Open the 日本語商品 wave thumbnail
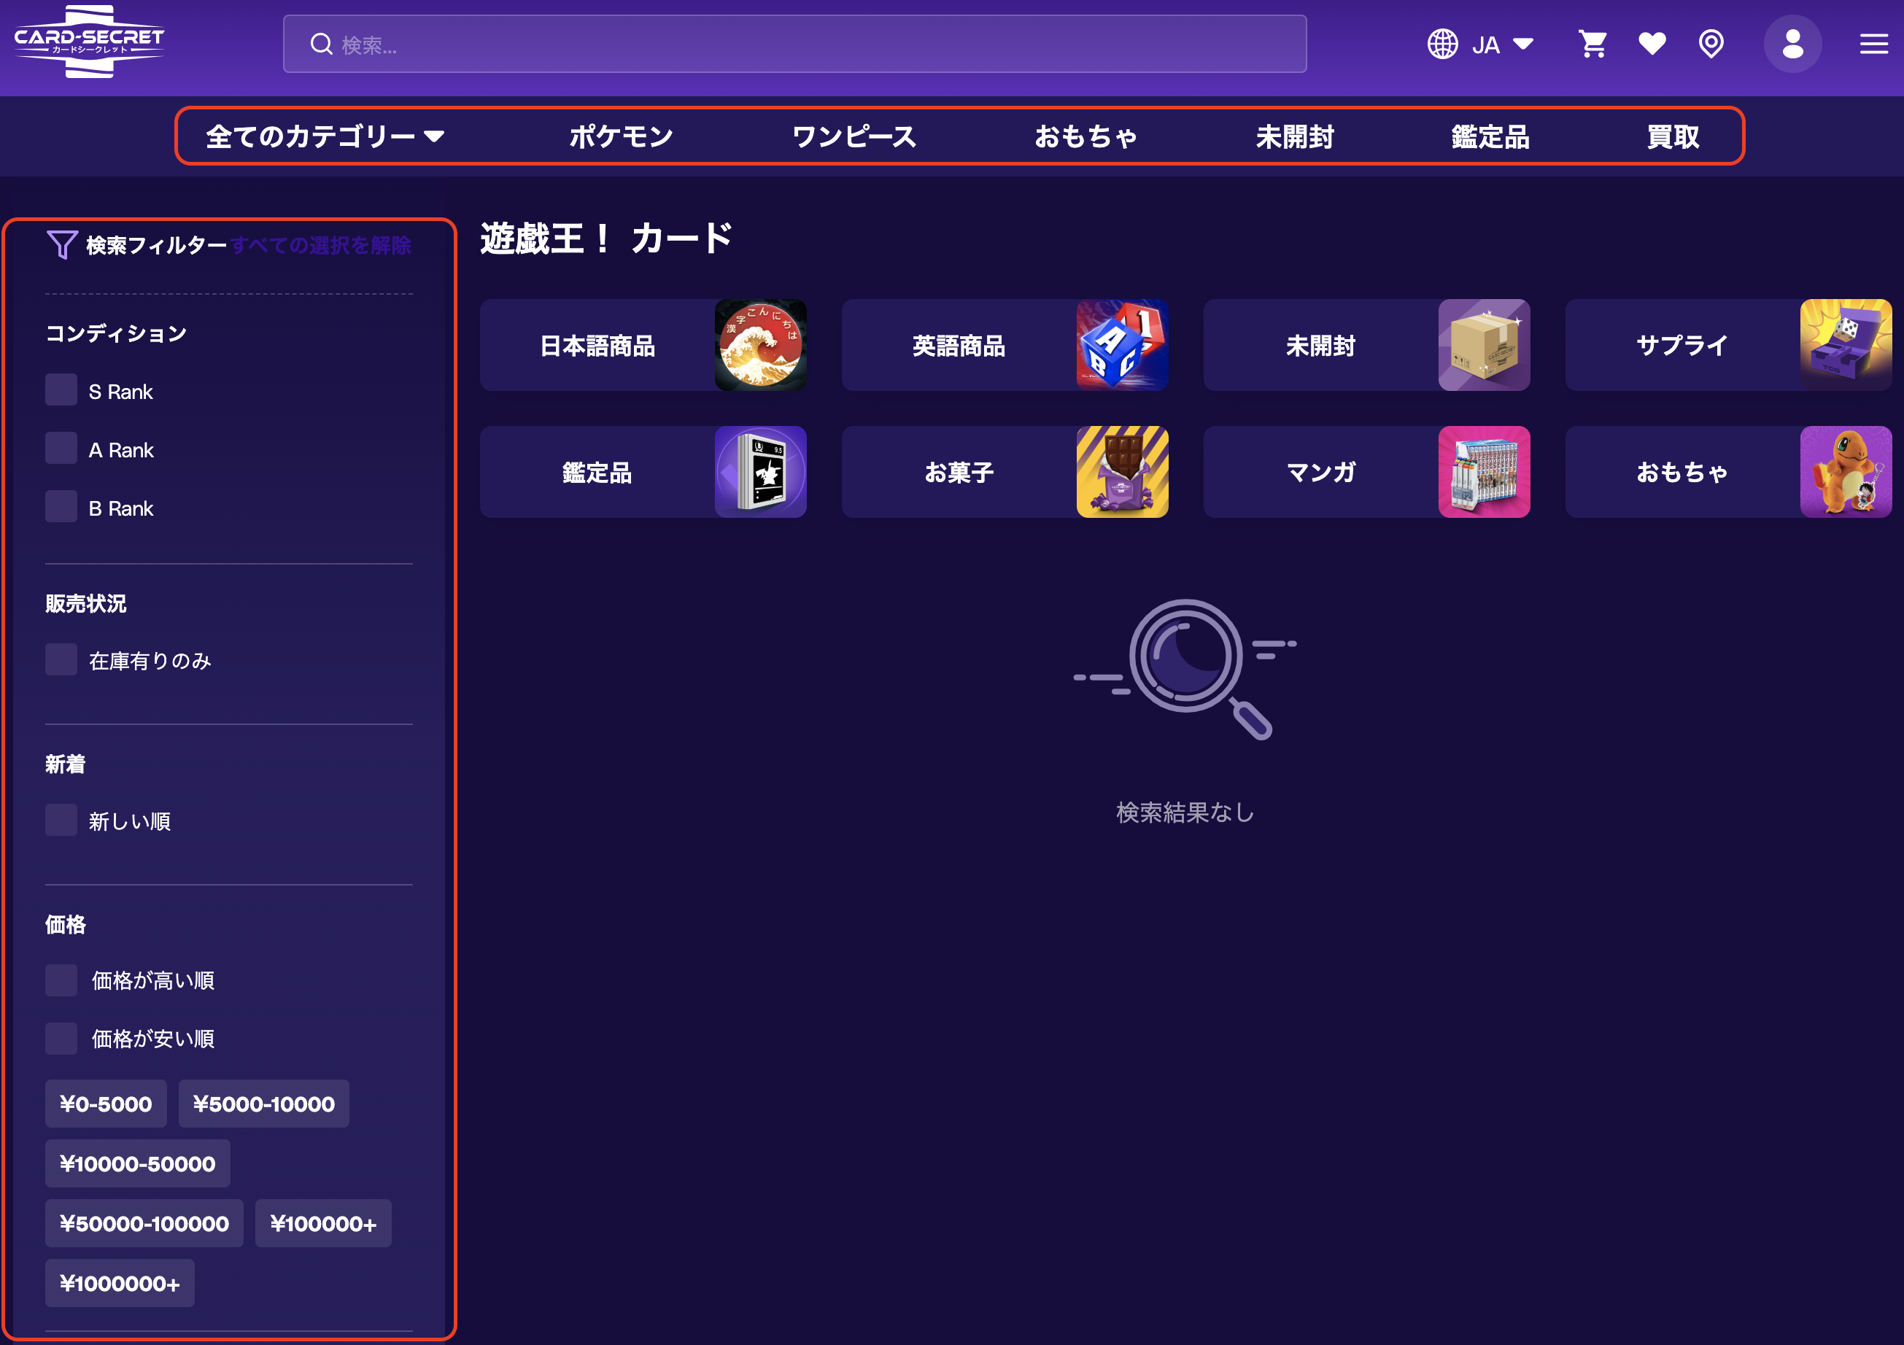 [760, 345]
